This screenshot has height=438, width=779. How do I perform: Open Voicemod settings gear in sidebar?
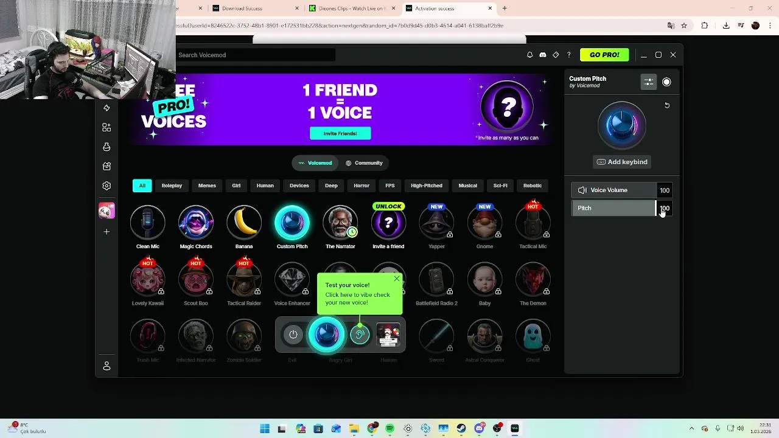[107, 186]
